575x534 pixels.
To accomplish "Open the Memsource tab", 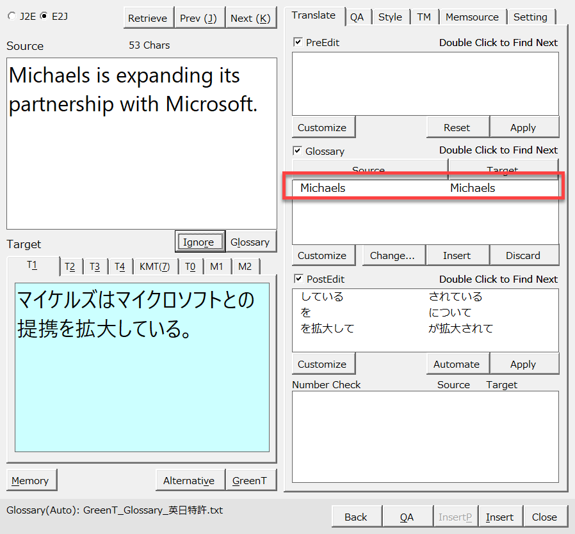I will 473,17.
